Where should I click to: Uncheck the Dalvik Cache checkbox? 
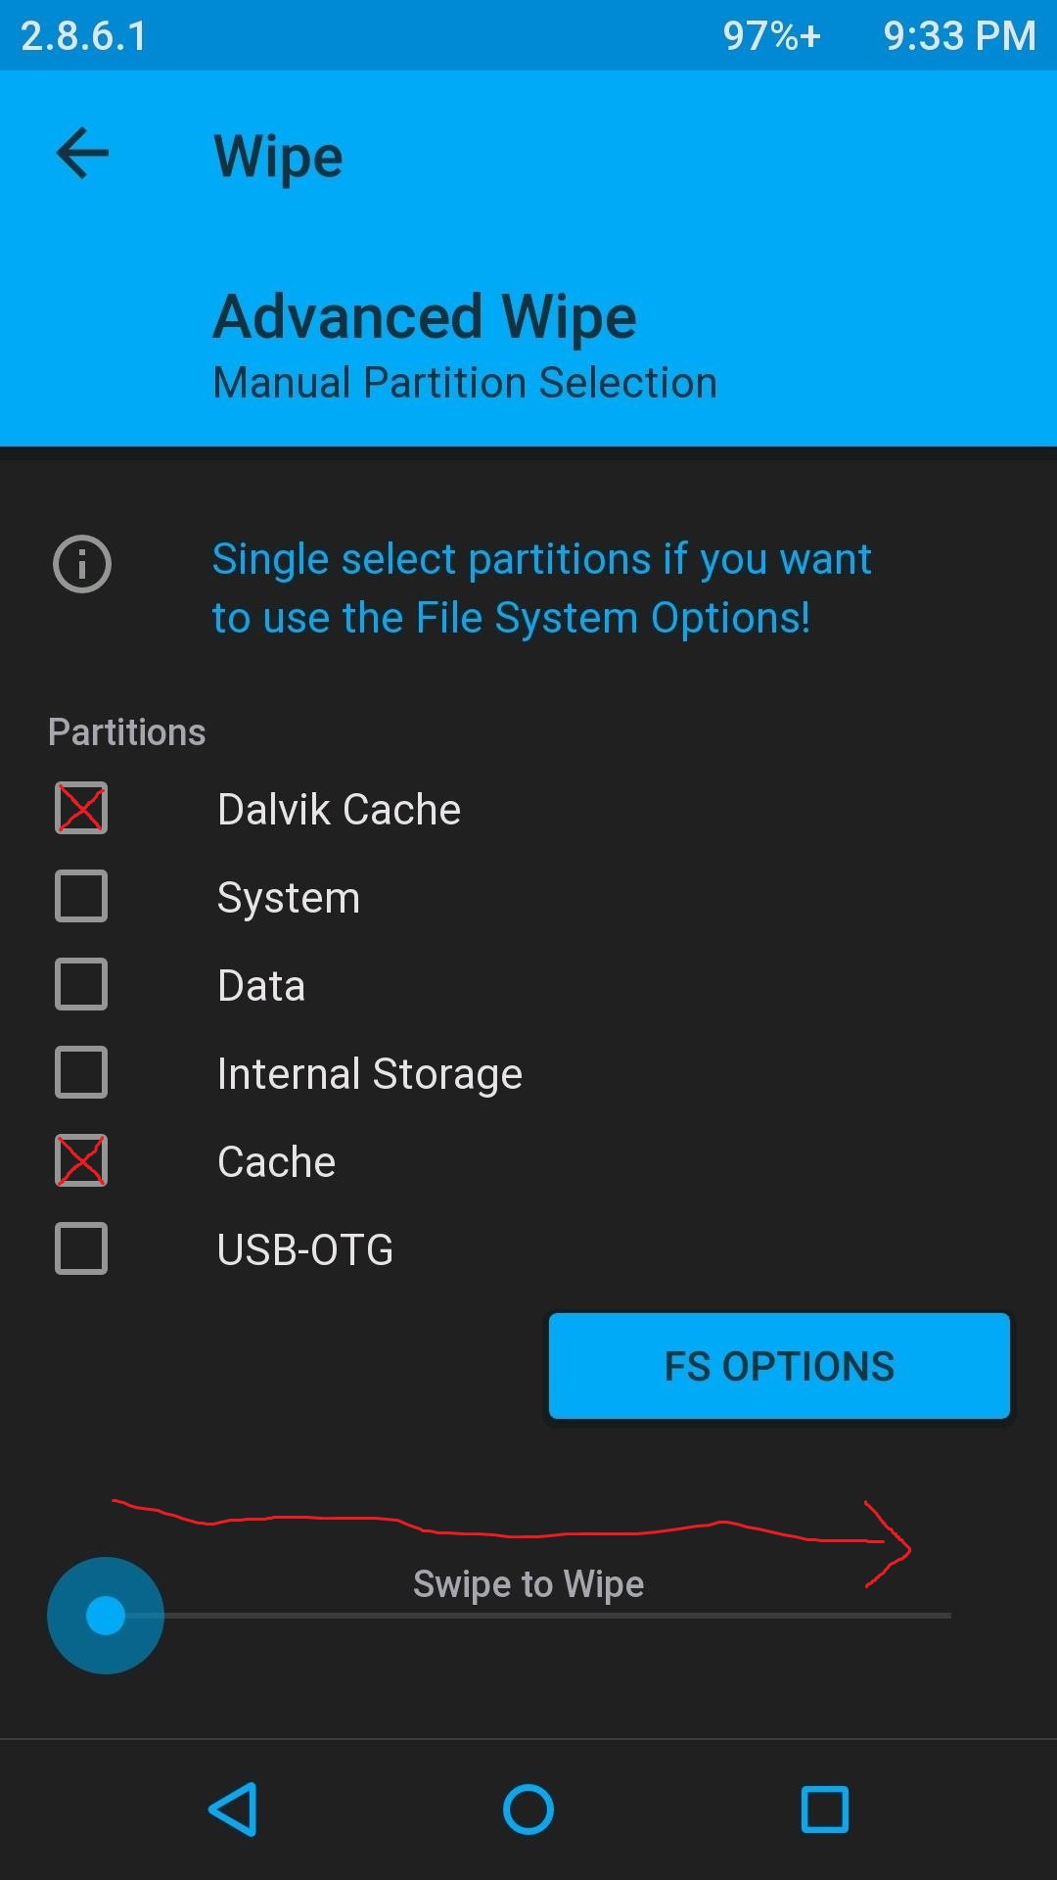pyautogui.click(x=81, y=809)
